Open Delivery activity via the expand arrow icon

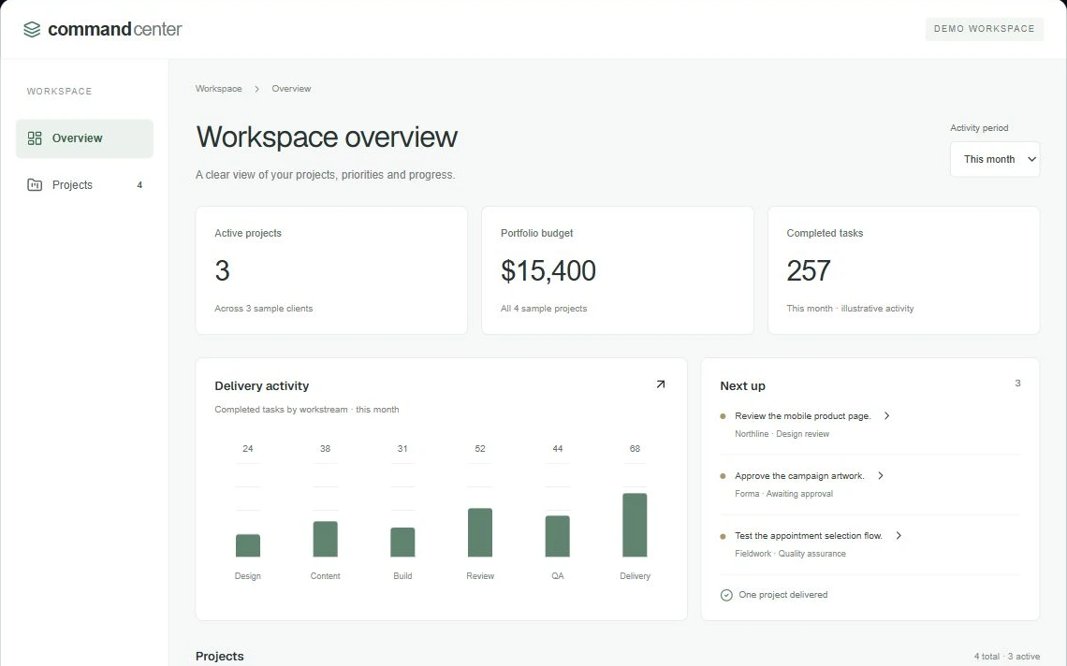coord(660,384)
